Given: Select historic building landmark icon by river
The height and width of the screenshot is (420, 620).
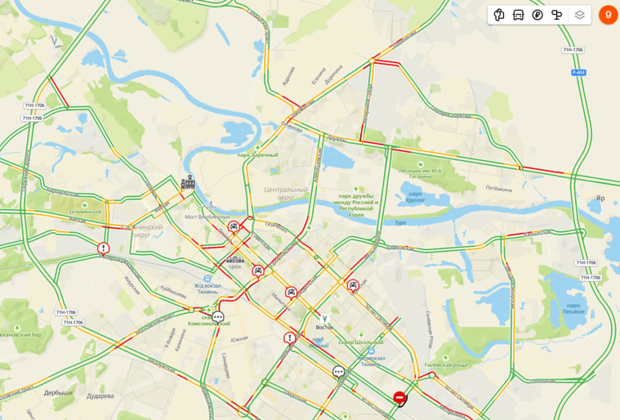Looking at the screenshot, I should 188,182.
